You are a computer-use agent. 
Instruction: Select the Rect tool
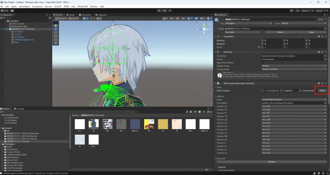(55, 39)
